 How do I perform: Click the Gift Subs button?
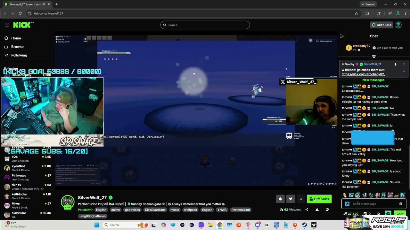tap(319, 199)
